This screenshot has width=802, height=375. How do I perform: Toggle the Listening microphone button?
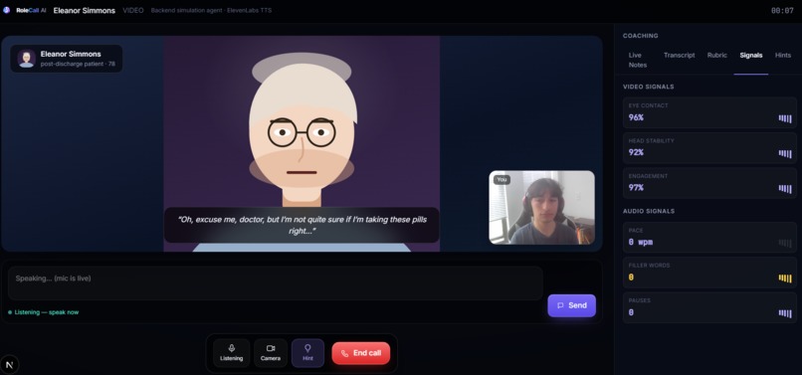[231, 353]
